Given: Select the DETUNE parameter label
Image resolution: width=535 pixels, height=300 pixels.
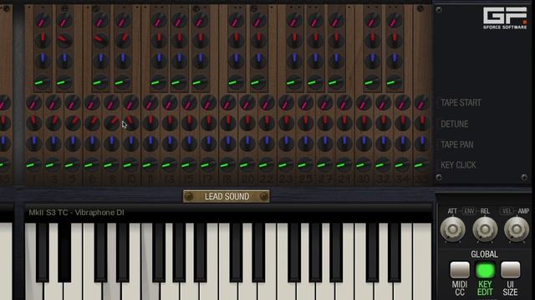Looking at the screenshot, I should 454,124.
